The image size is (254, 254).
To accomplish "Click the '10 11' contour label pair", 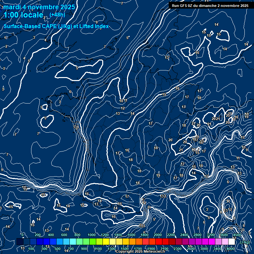I will (123, 101).
